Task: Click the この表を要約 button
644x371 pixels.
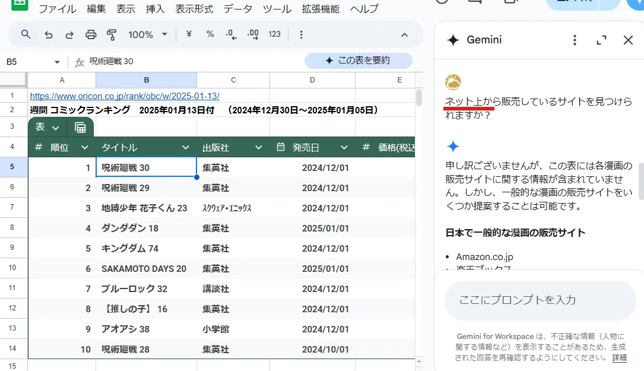Action: [x=358, y=61]
